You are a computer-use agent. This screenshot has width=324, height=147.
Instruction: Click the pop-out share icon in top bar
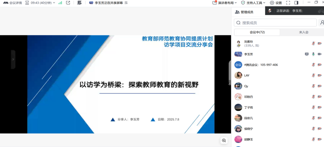68,3
